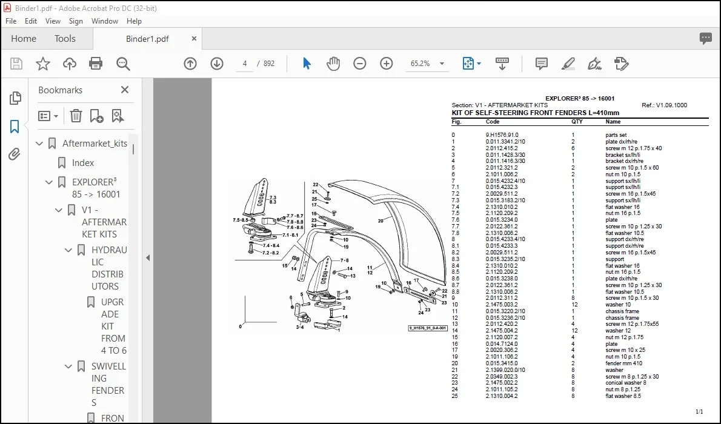Add a new bookmark
Image resolution: width=721 pixels, height=424 pixels.
96,116
